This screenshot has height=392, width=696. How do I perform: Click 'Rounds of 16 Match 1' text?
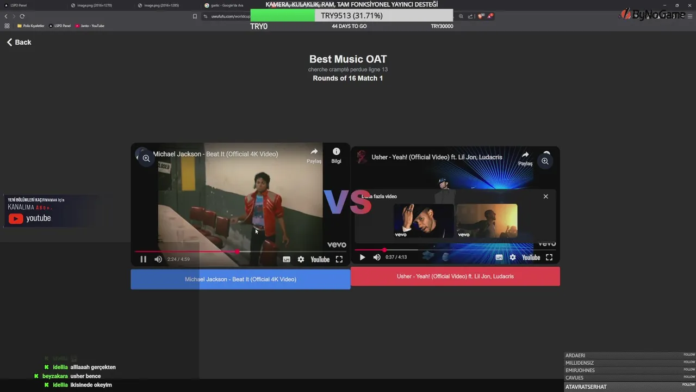click(348, 78)
